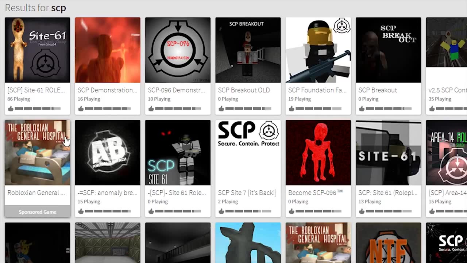This screenshot has height=263, width=467.
Task: Open the green padded room thumbnail in bottom row
Action: point(108,243)
